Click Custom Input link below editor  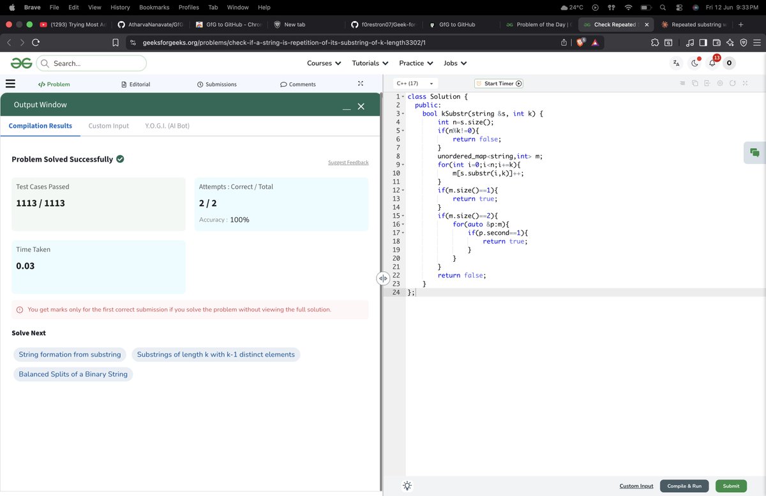click(636, 486)
